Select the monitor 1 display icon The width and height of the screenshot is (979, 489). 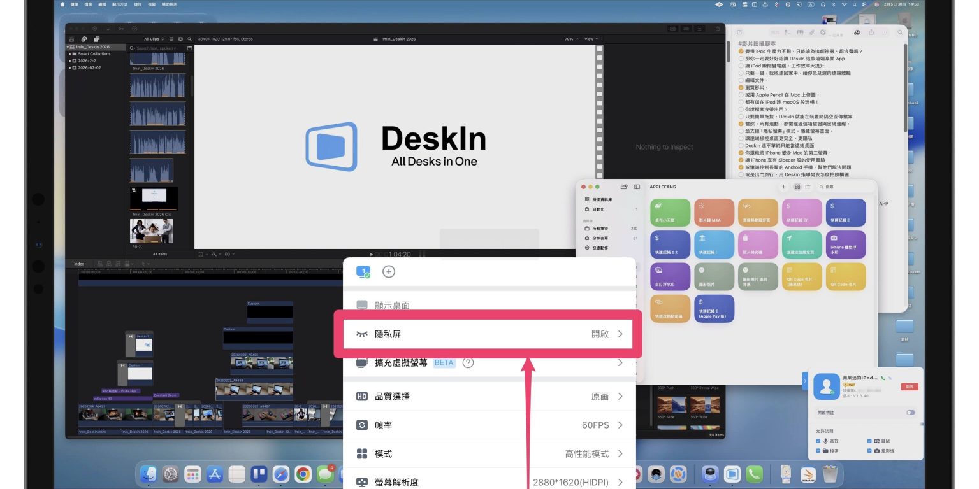pyautogui.click(x=363, y=272)
